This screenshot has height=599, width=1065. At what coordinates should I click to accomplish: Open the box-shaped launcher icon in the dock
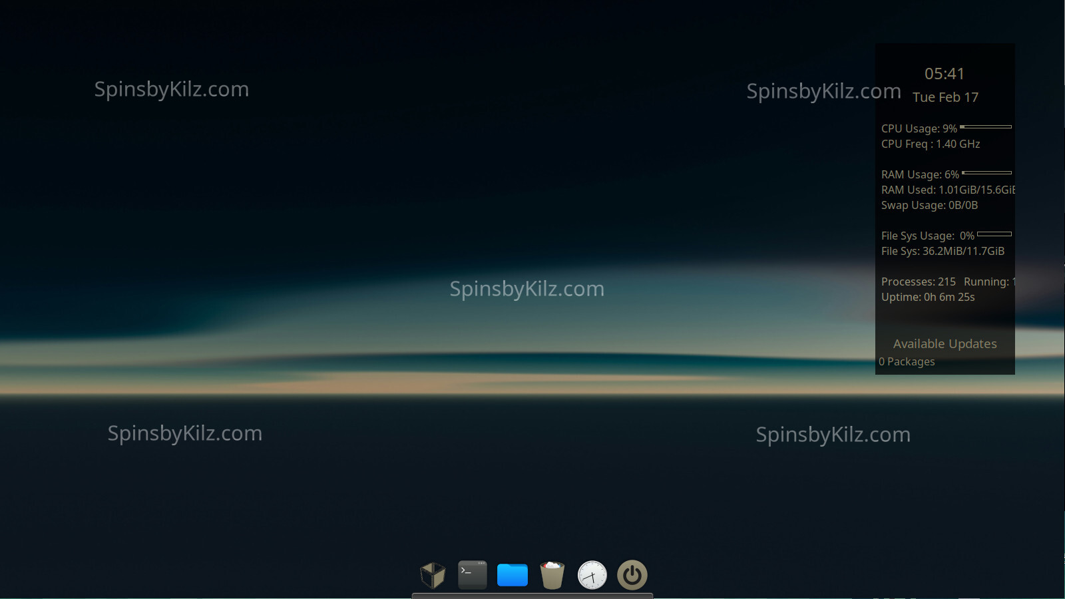point(433,575)
